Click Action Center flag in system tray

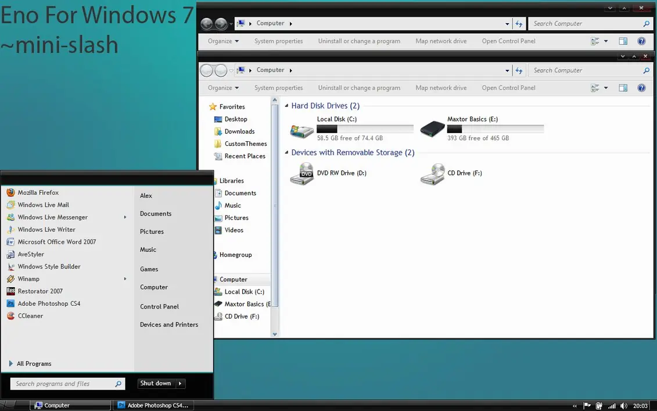click(587, 406)
